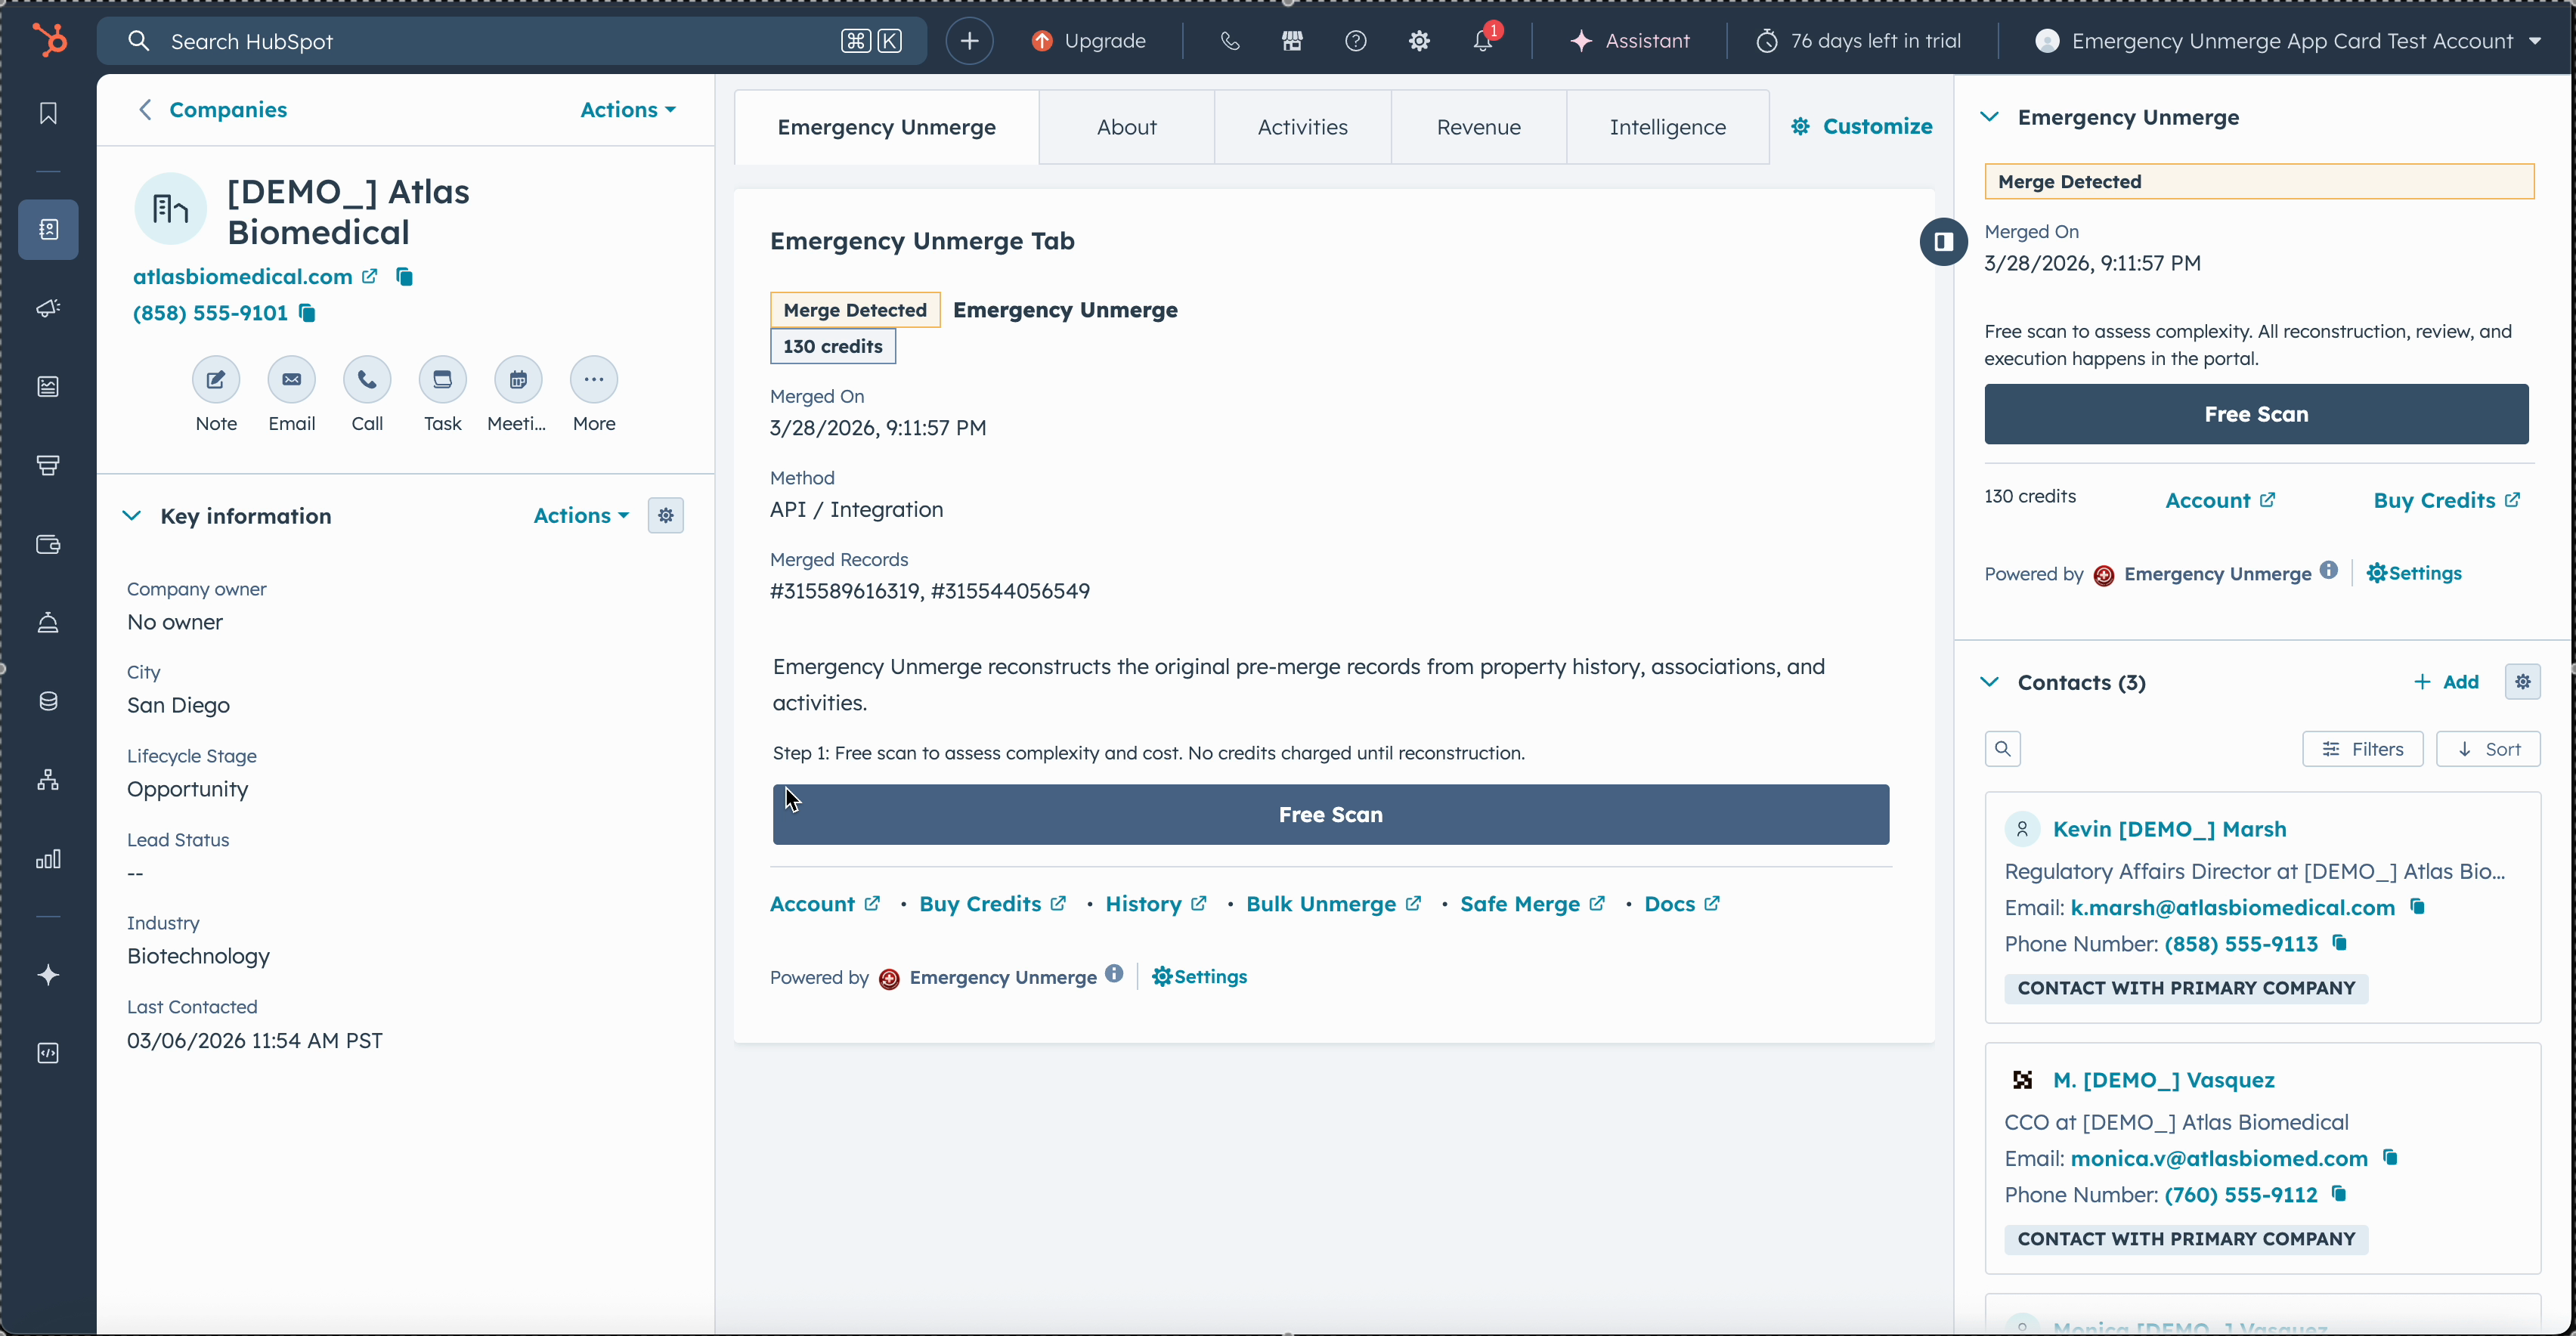Click Free Scan in the right sidebar card
2576x1336 pixels.
2256,414
